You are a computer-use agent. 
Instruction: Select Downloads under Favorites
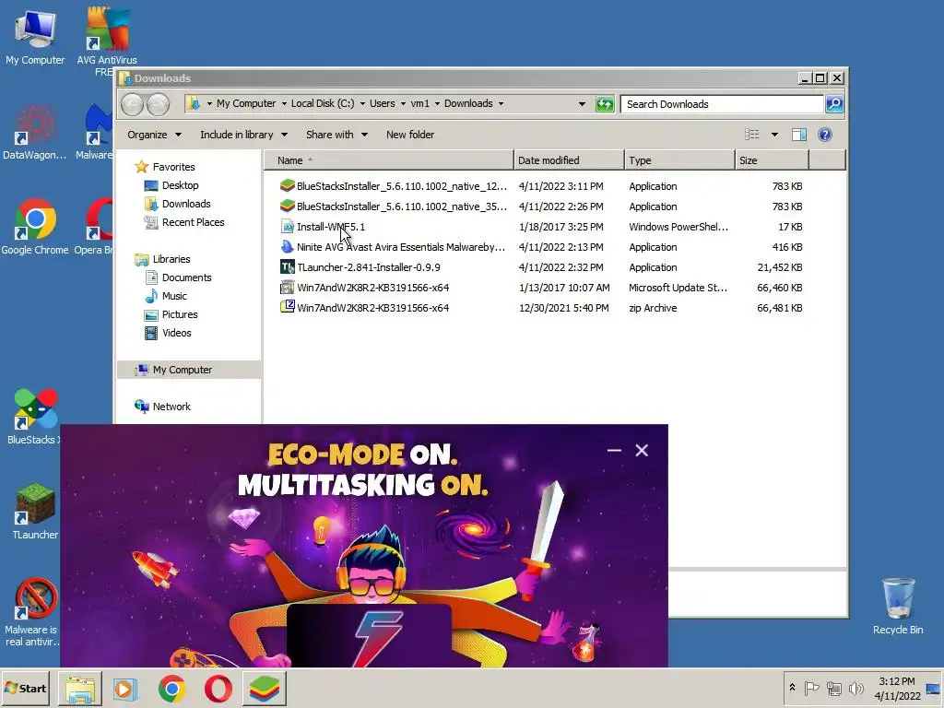click(186, 204)
